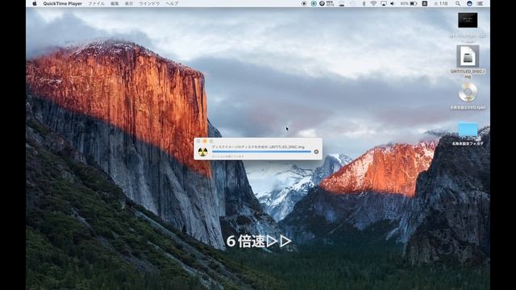Open the ファイル menu
This screenshot has width=516, height=290.
96,3
